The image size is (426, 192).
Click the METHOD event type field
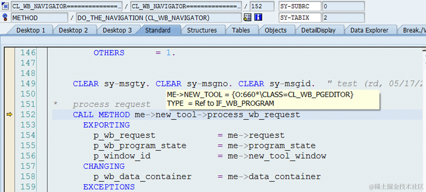(x=40, y=18)
